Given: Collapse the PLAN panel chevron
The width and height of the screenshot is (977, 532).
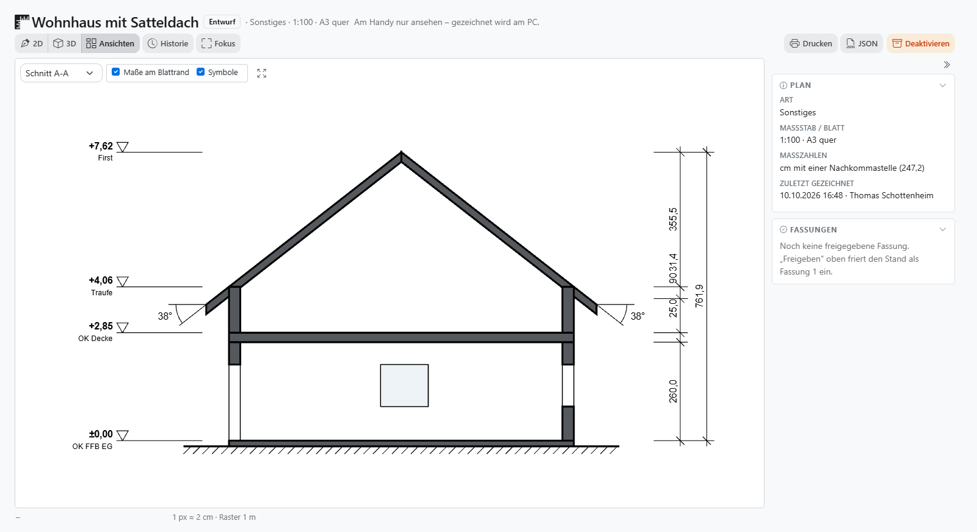Looking at the screenshot, I should (x=943, y=85).
